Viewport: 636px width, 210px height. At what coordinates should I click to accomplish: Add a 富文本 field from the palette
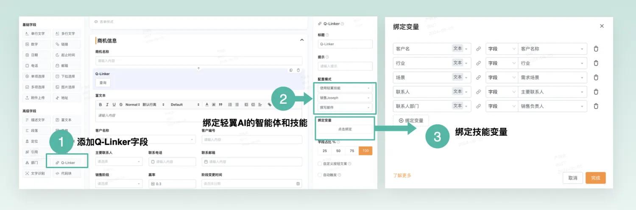[66, 120]
